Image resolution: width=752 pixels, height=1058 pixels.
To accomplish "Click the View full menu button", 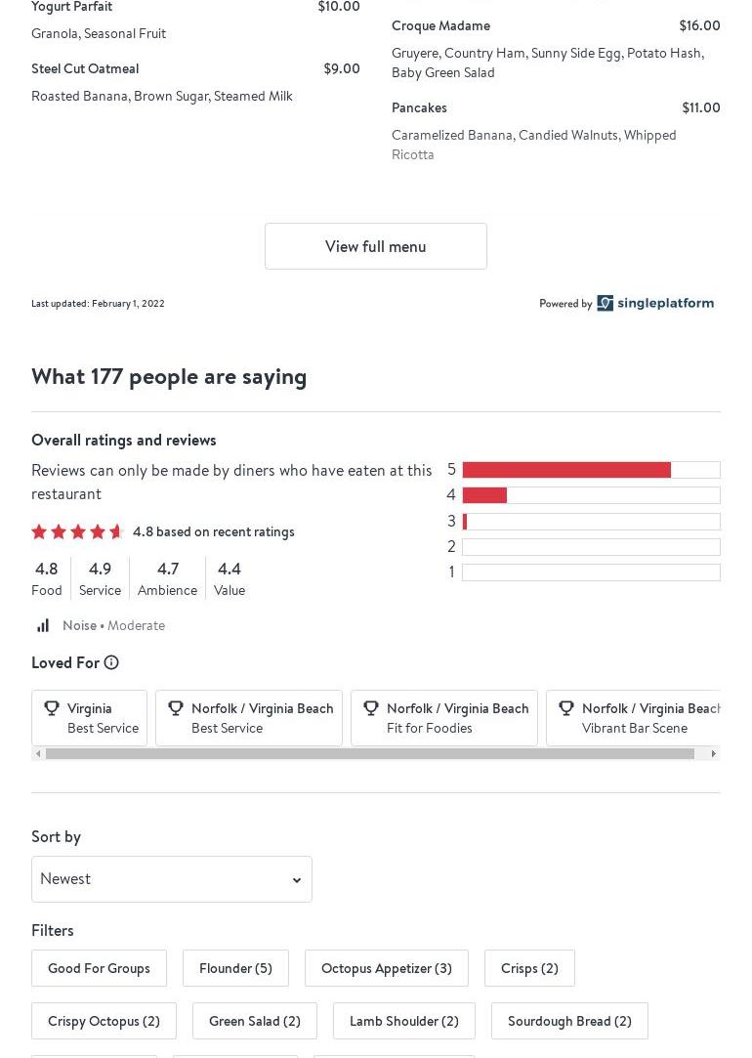I will click(x=375, y=246).
